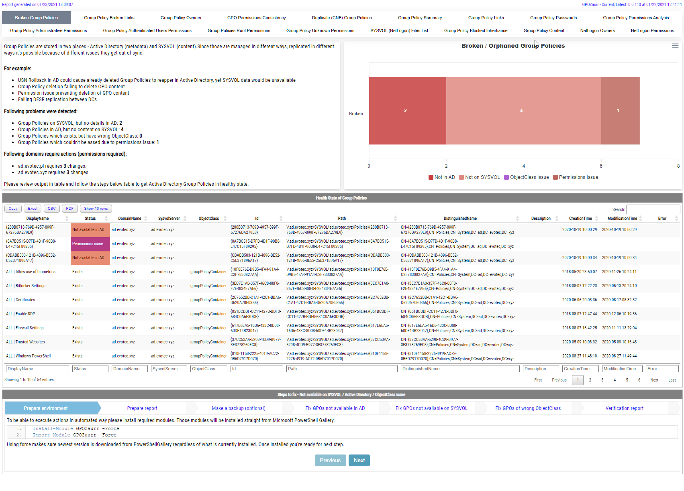The width and height of the screenshot is (684, 491).
Task: Open the Group Policy Passwords tab
Action: (x=553, y=18)
